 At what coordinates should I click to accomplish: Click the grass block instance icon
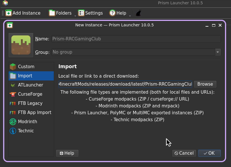(21, 45)
